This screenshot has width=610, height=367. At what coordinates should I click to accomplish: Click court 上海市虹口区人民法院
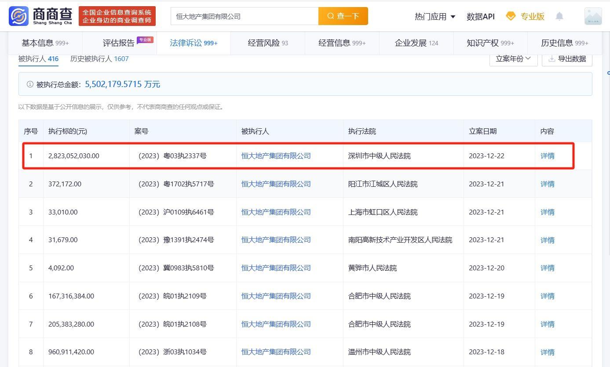tap(383, 212)
